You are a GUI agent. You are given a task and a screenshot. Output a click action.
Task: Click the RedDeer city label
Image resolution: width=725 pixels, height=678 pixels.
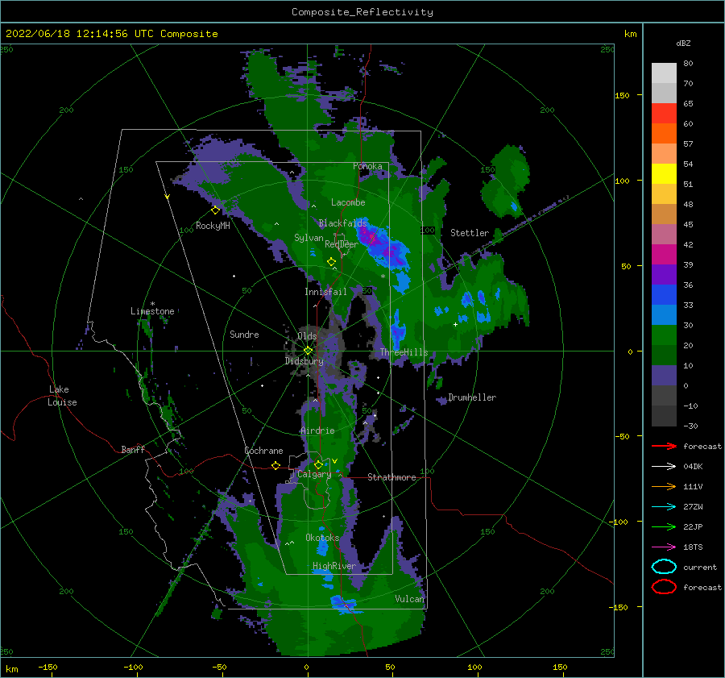pyautogui.click(x=342, y=244)
